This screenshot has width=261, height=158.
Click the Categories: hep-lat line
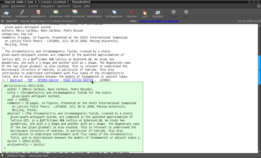pyautogui.click(x=17, y=34)
